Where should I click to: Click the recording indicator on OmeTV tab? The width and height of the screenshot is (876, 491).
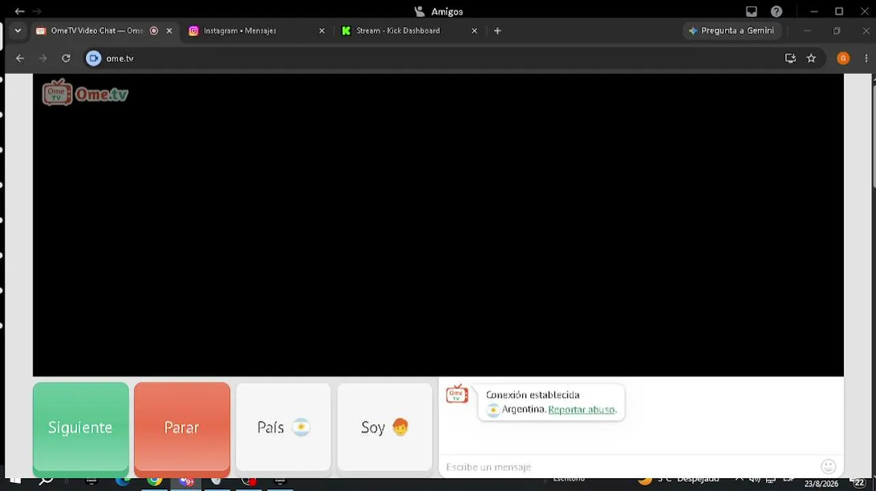click(x=154, y=31)
